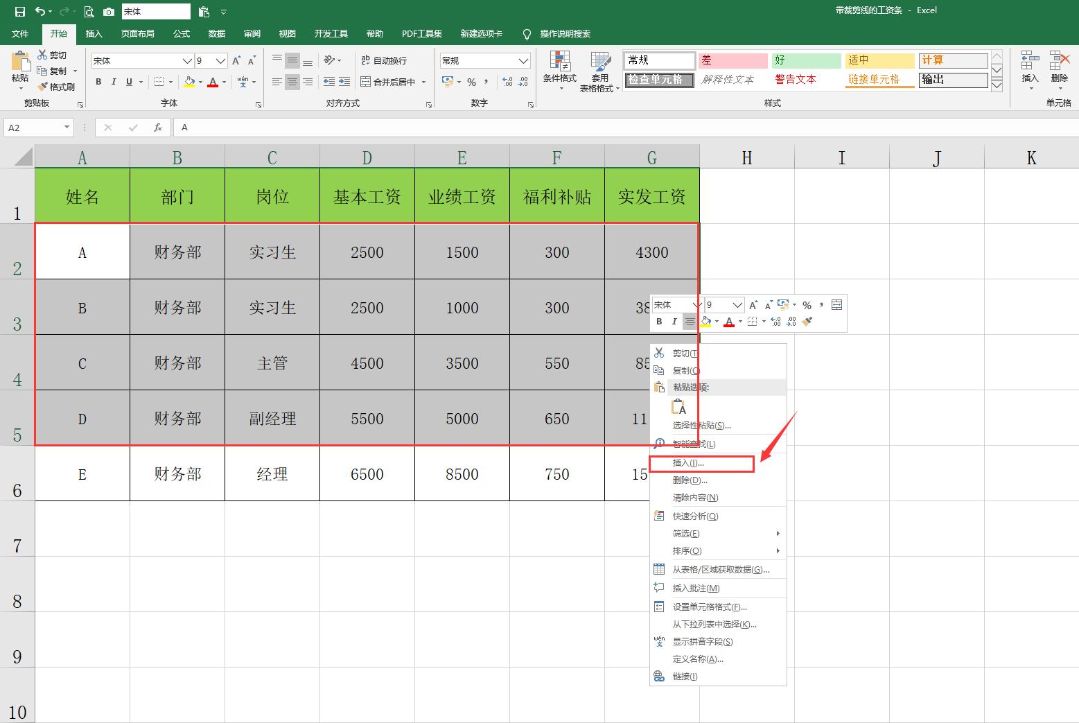
Task: Apply percent style from ribbon number group
Action: [x=471, y=82]
